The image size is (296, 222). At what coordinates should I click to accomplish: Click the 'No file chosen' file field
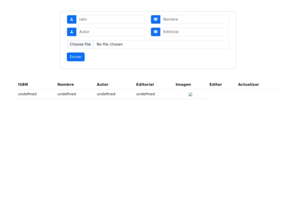148,44
